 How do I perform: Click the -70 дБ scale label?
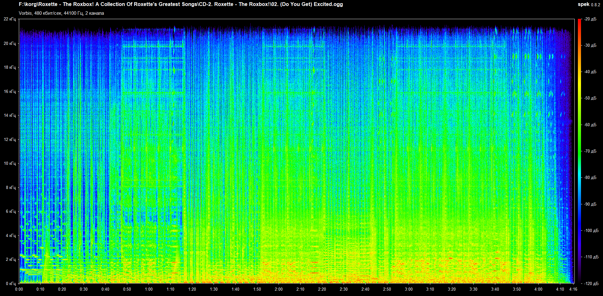[x=590, y=151]
